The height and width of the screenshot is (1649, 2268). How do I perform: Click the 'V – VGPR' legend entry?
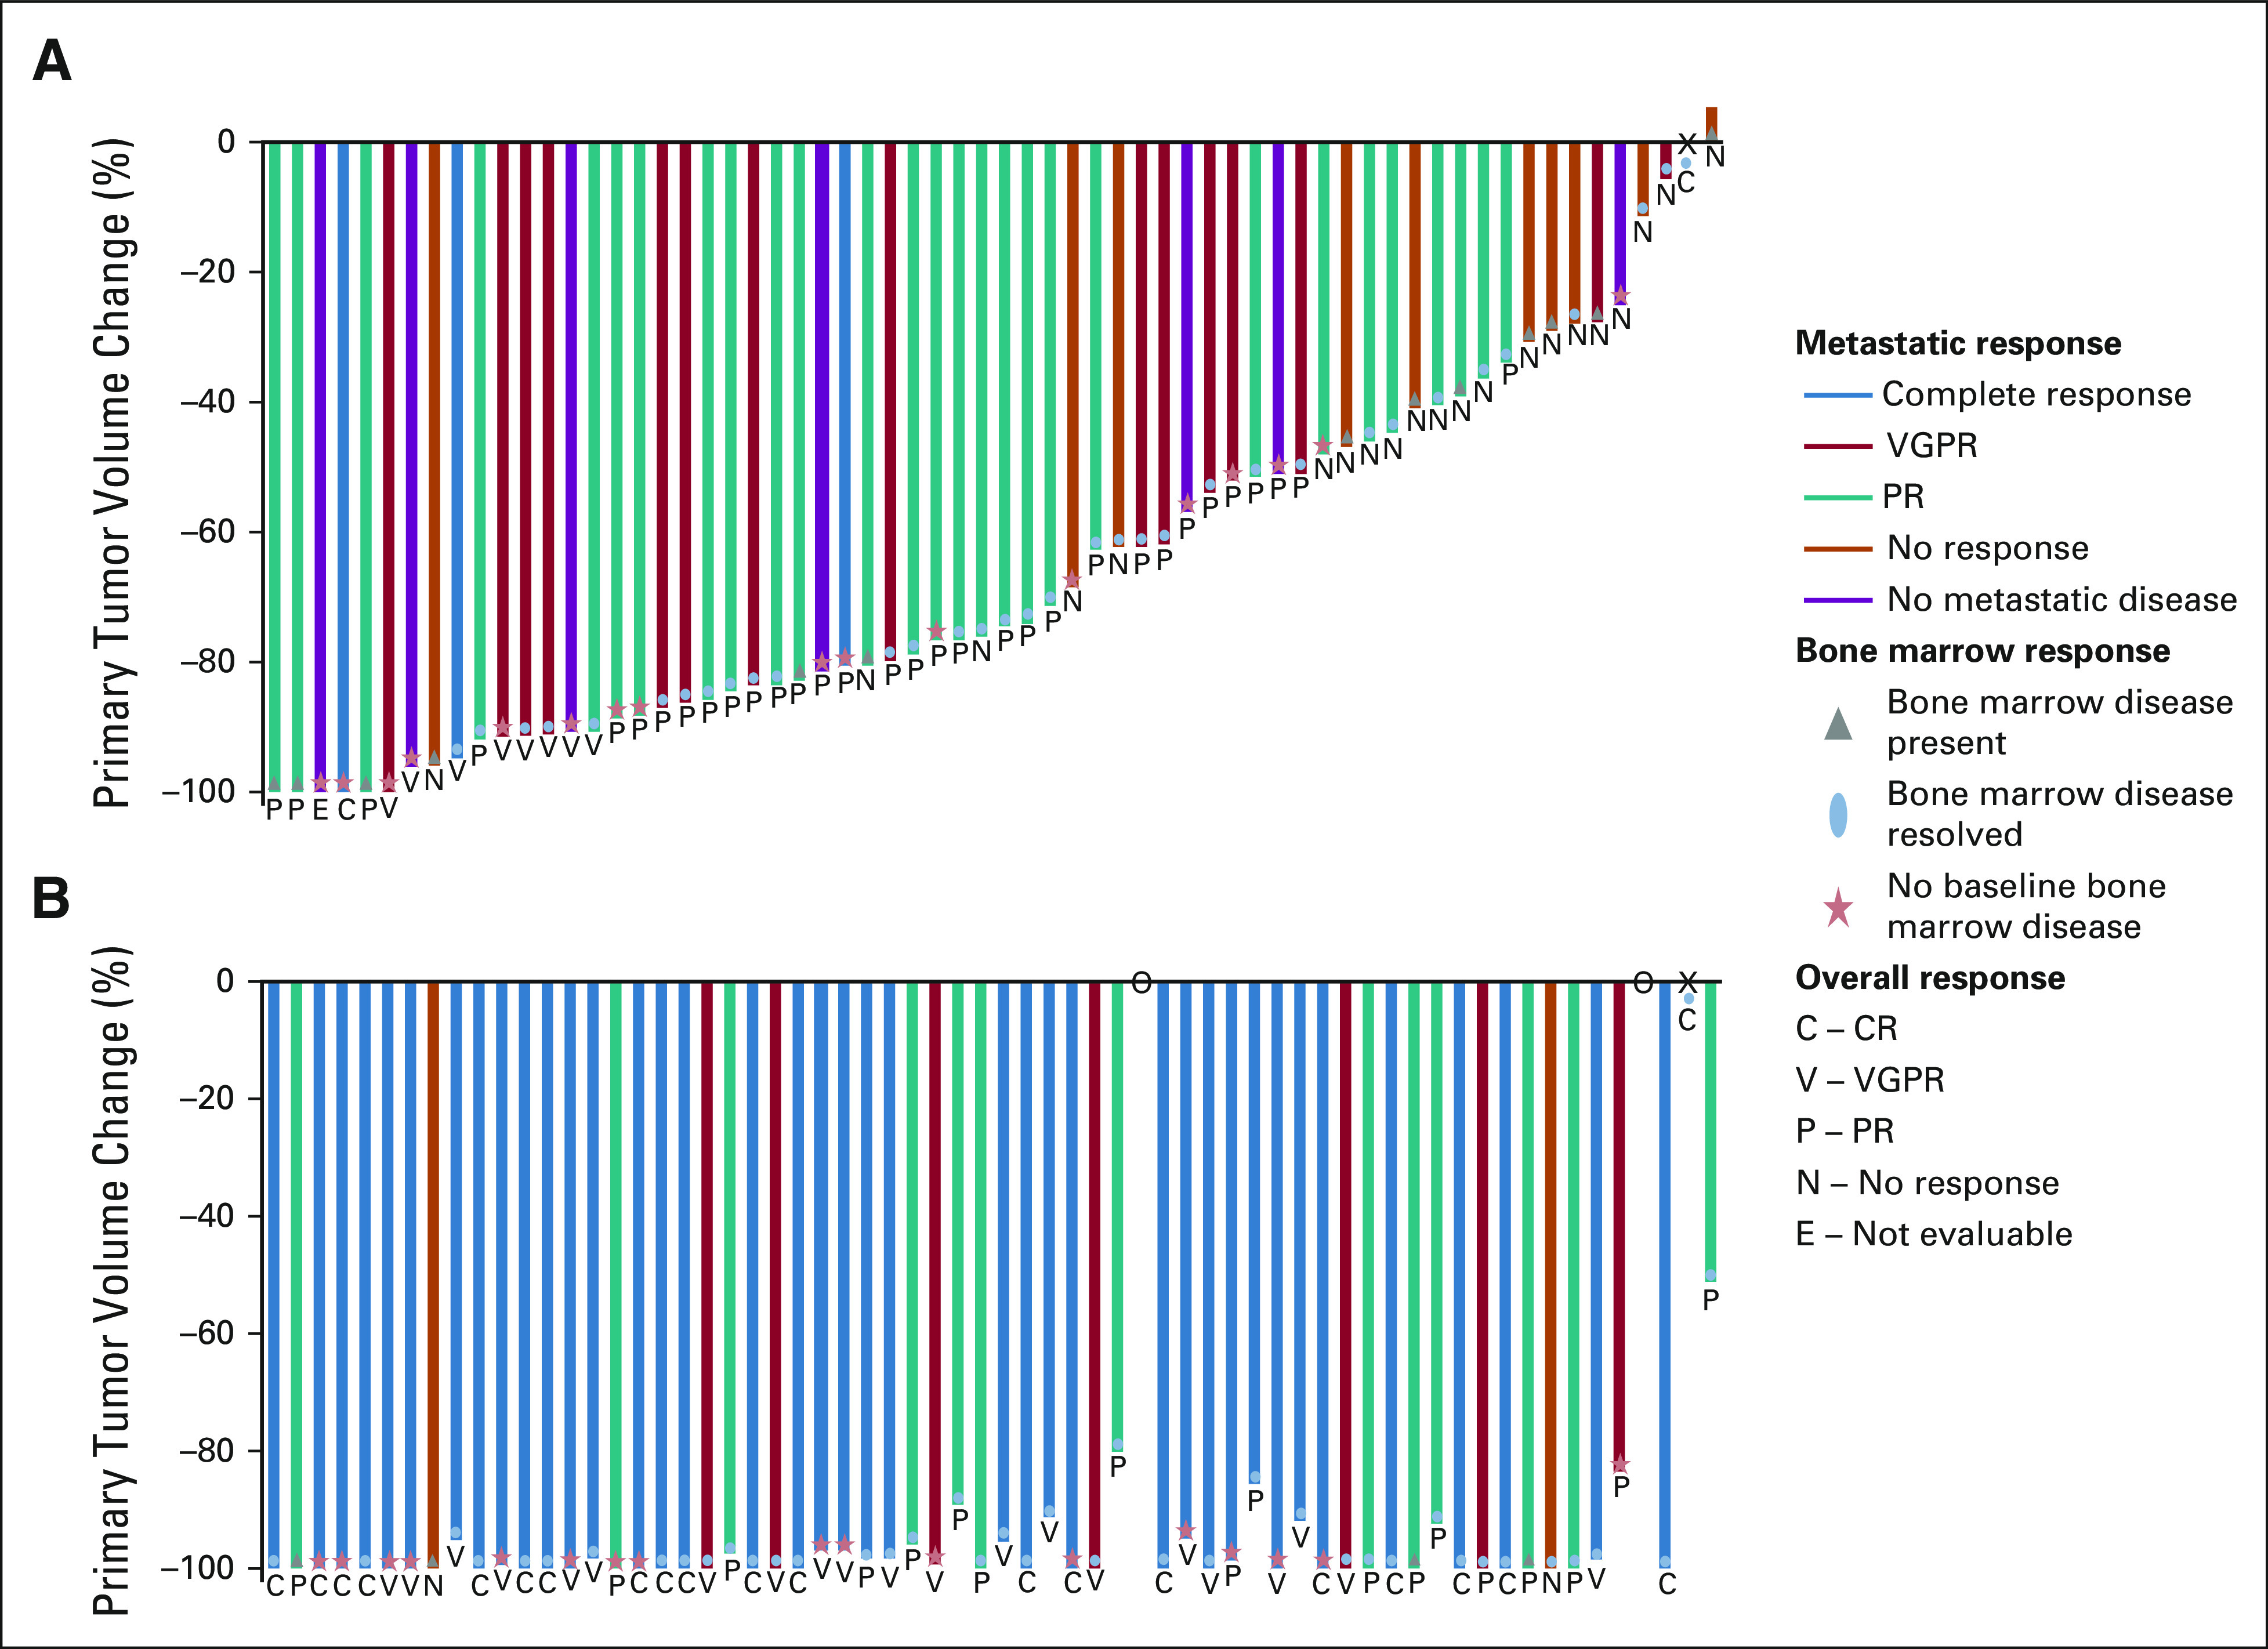[x=1870, y=1081]
